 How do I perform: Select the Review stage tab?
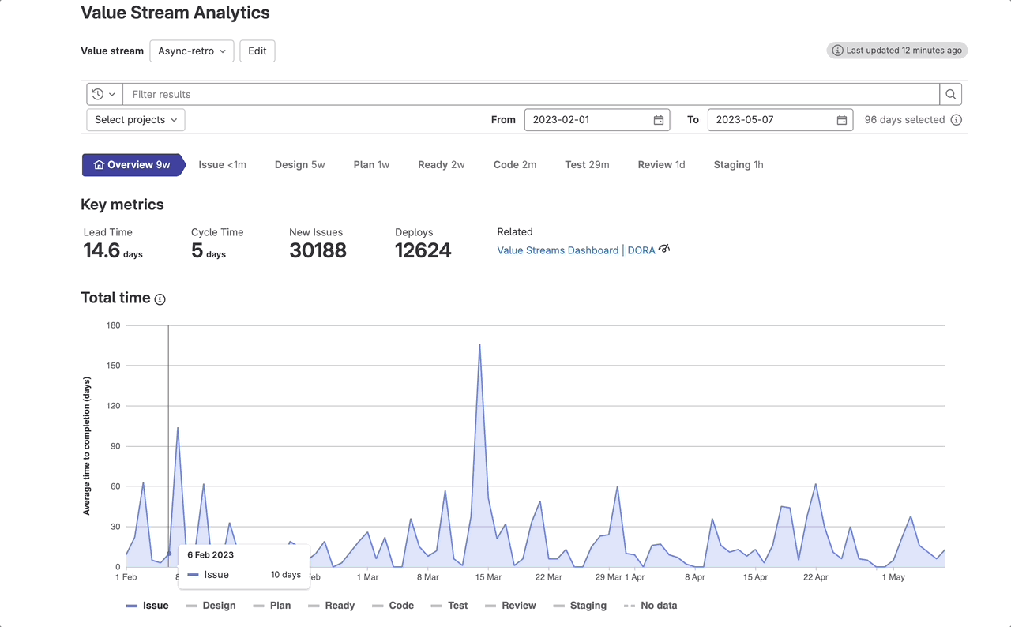pyautogui.click(x=661, y=165)
